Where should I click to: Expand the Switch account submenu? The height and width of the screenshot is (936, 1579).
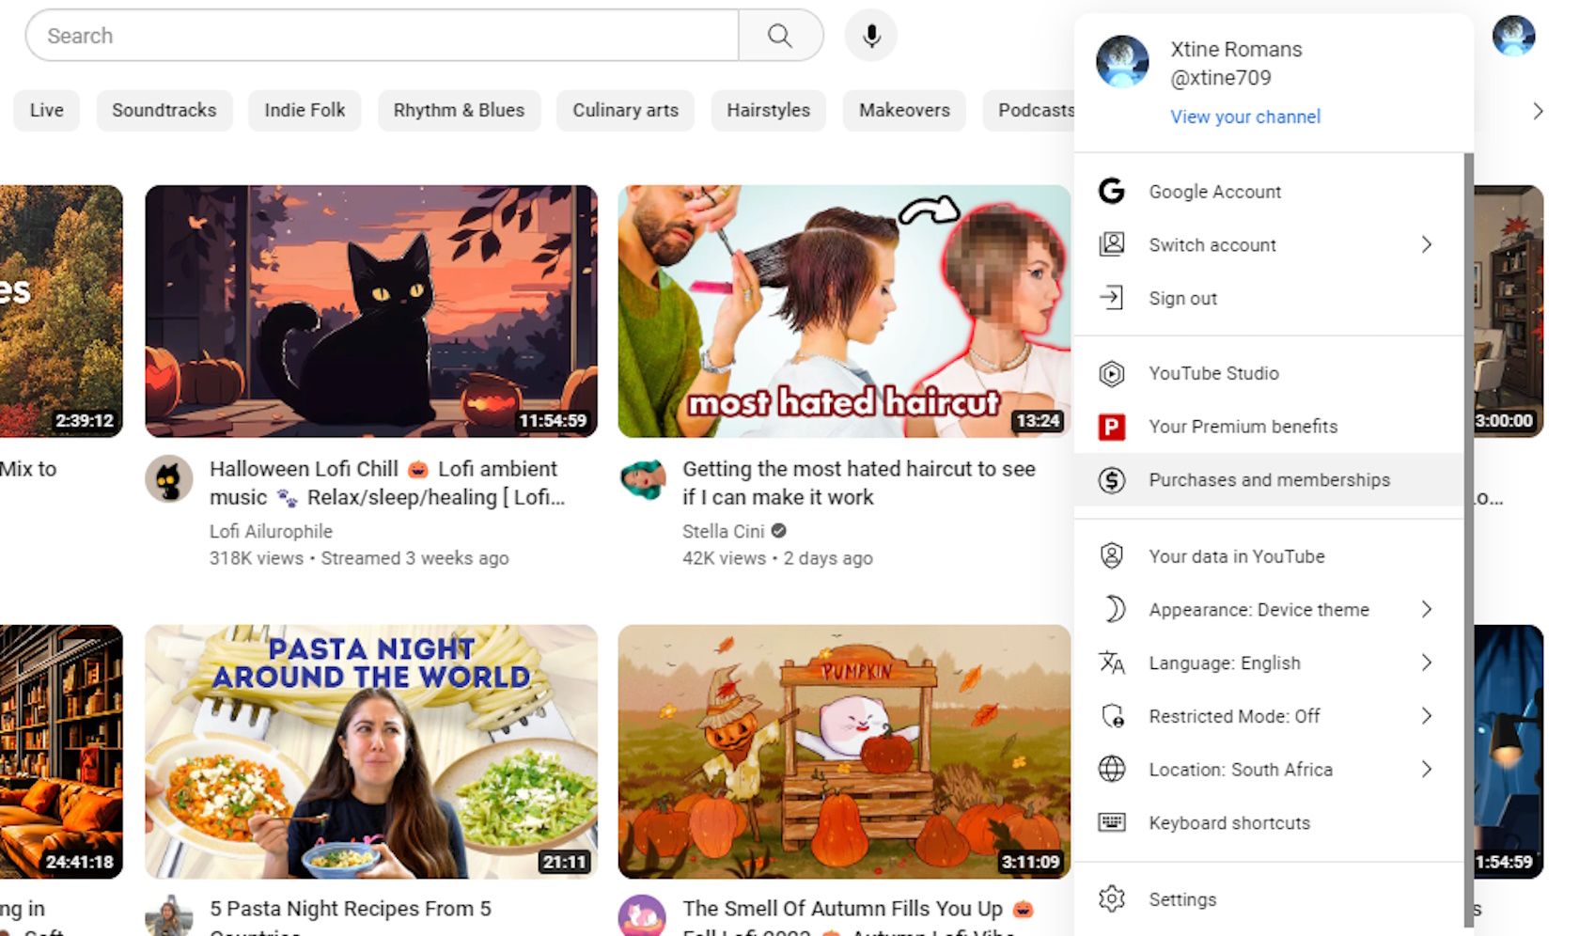pyautogui.click(x=1426, y=245)
